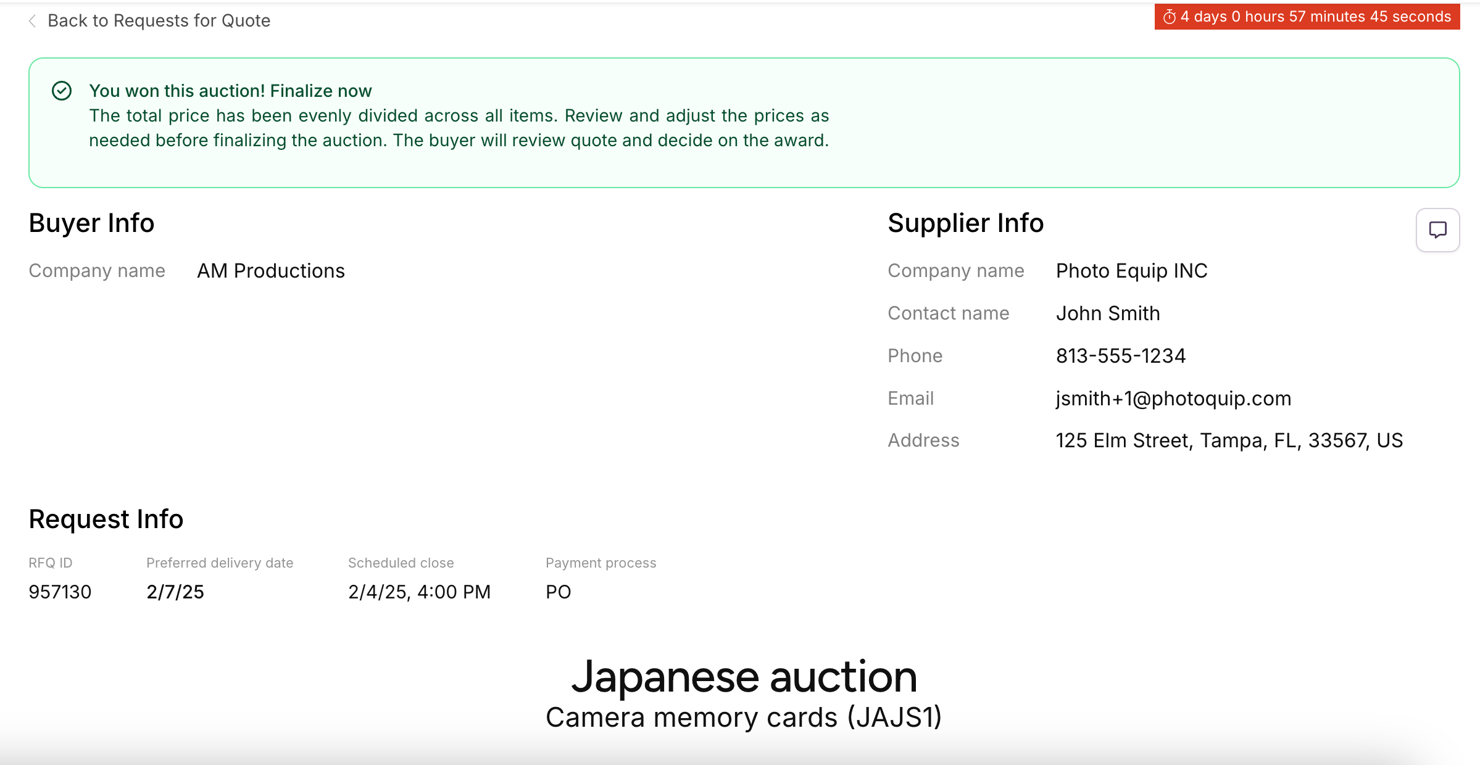Click the Photo Equip INC supplier name
Screen dimensions: 1480x765
pos(1131,271)
